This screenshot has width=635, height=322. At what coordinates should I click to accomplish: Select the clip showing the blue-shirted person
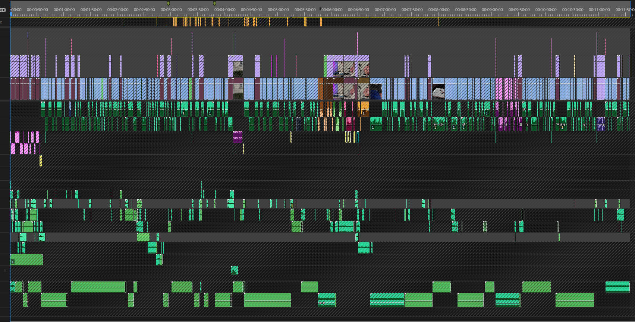[x=375, y=92]
